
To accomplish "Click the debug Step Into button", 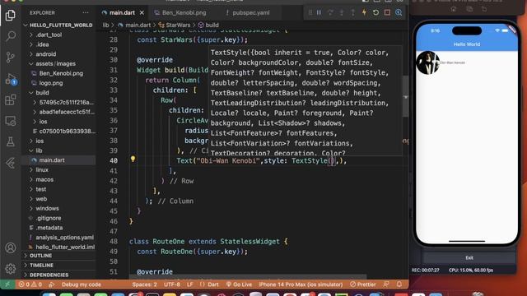I will [x=342, y=12].
